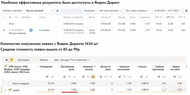
Task: Switch to tree view icon
Action: [11, 60]
